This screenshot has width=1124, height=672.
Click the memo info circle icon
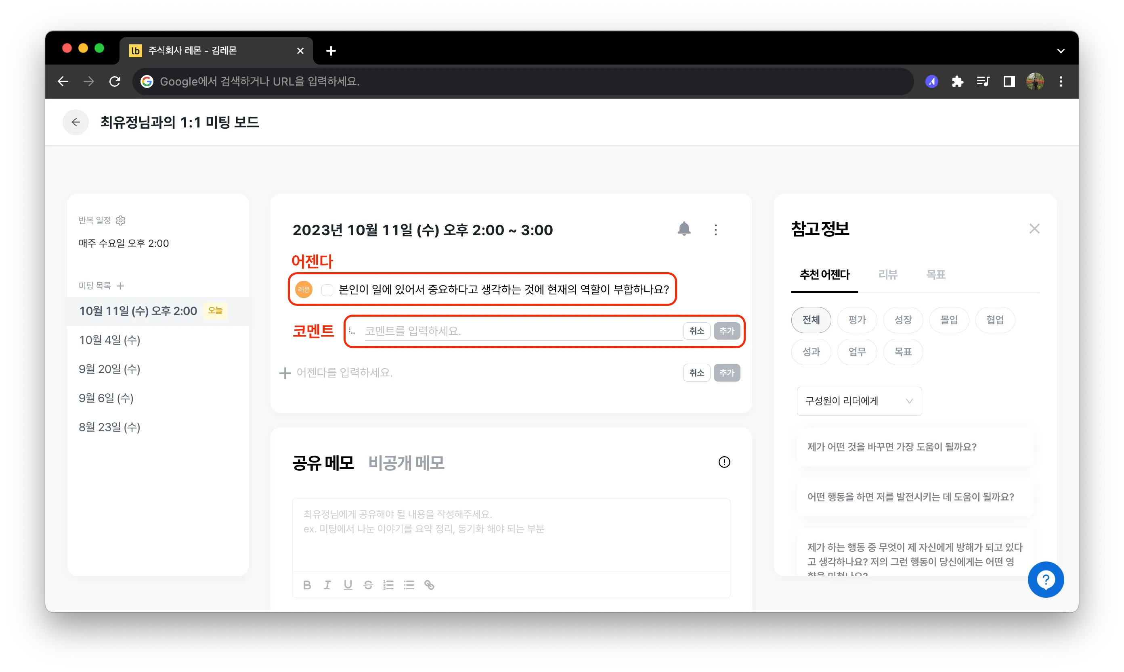[724, 462]
